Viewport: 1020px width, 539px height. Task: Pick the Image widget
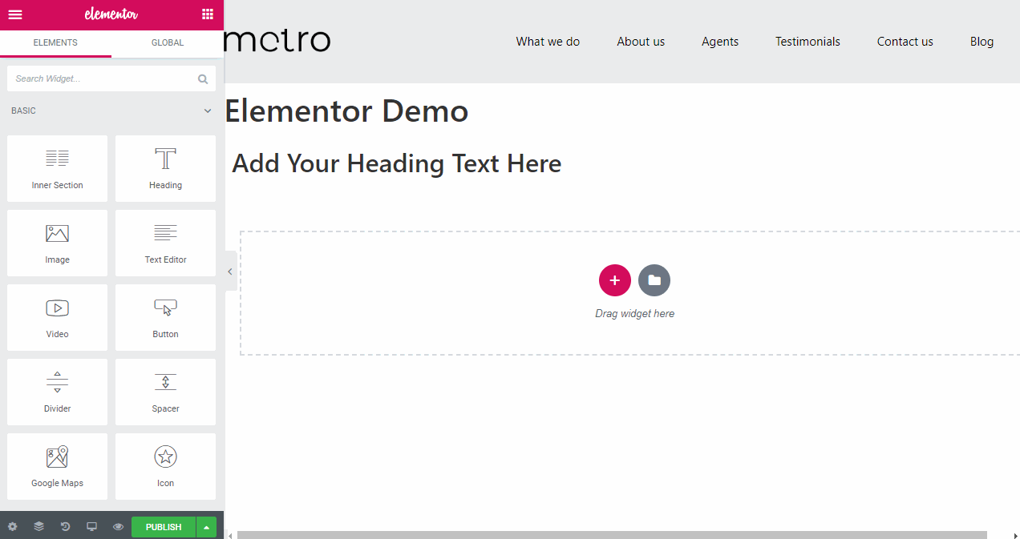57,243
